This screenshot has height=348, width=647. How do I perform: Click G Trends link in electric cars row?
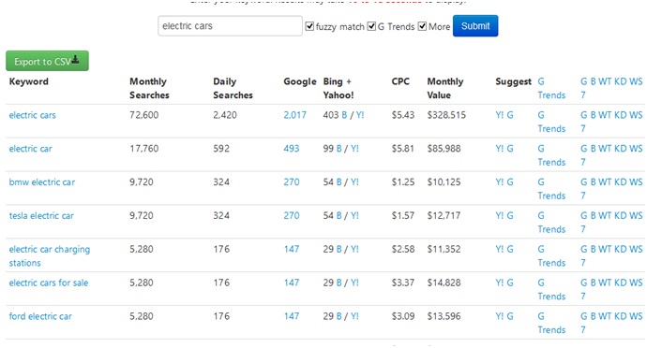click(551, 122)
